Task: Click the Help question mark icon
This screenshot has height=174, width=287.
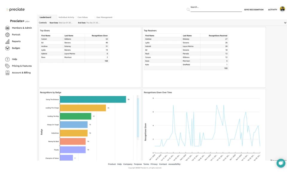Action: [7, 59]
